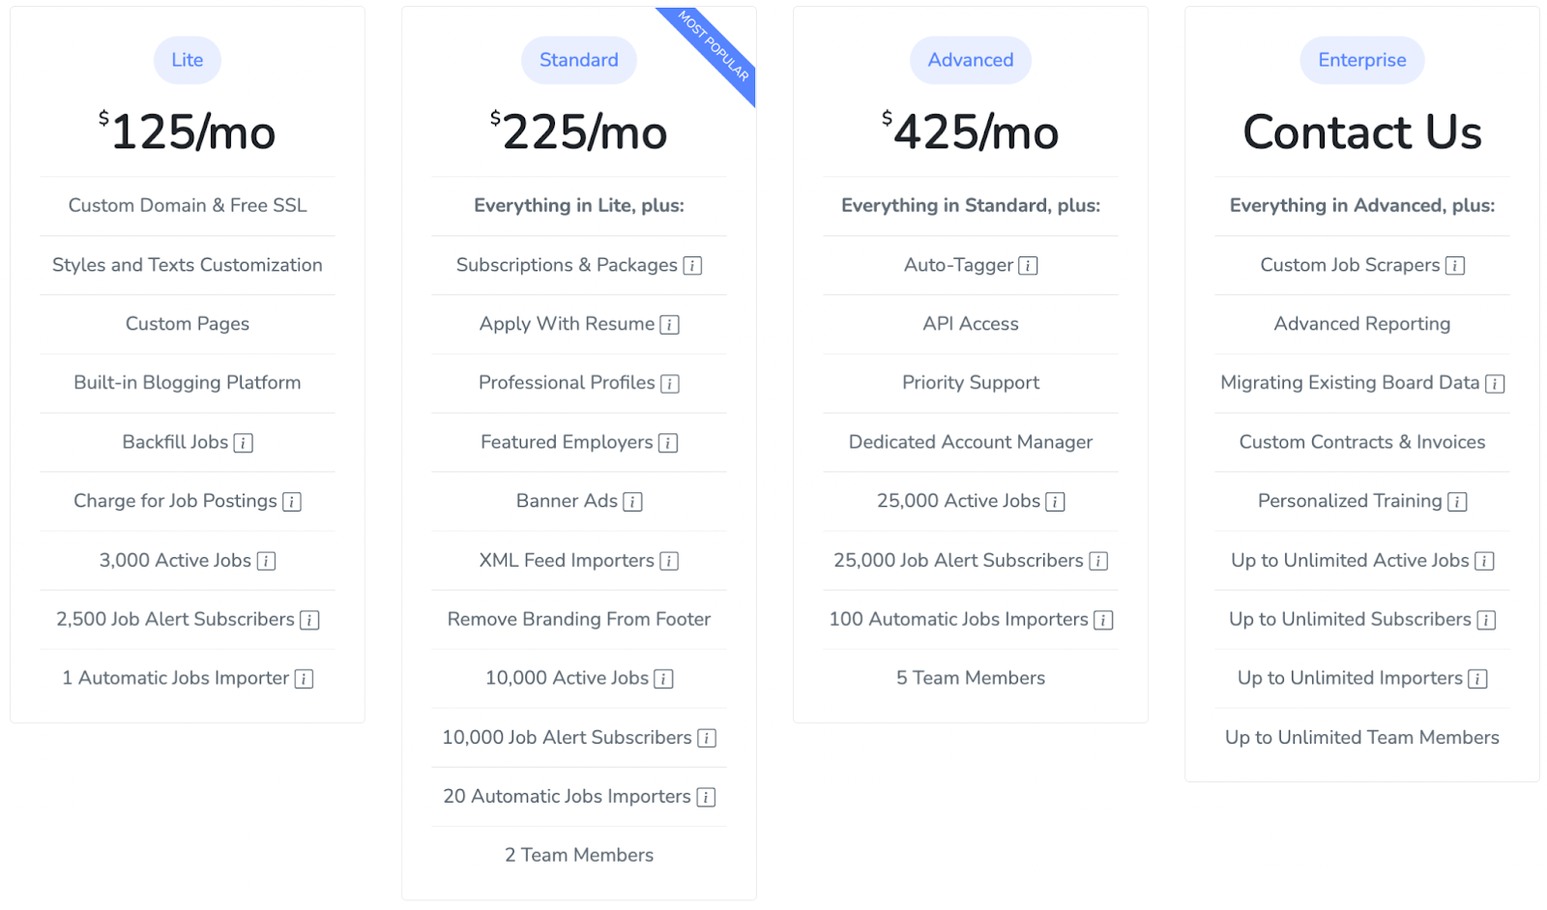
Task: Click the Most Popular ribbon
Action: [715, 46]
